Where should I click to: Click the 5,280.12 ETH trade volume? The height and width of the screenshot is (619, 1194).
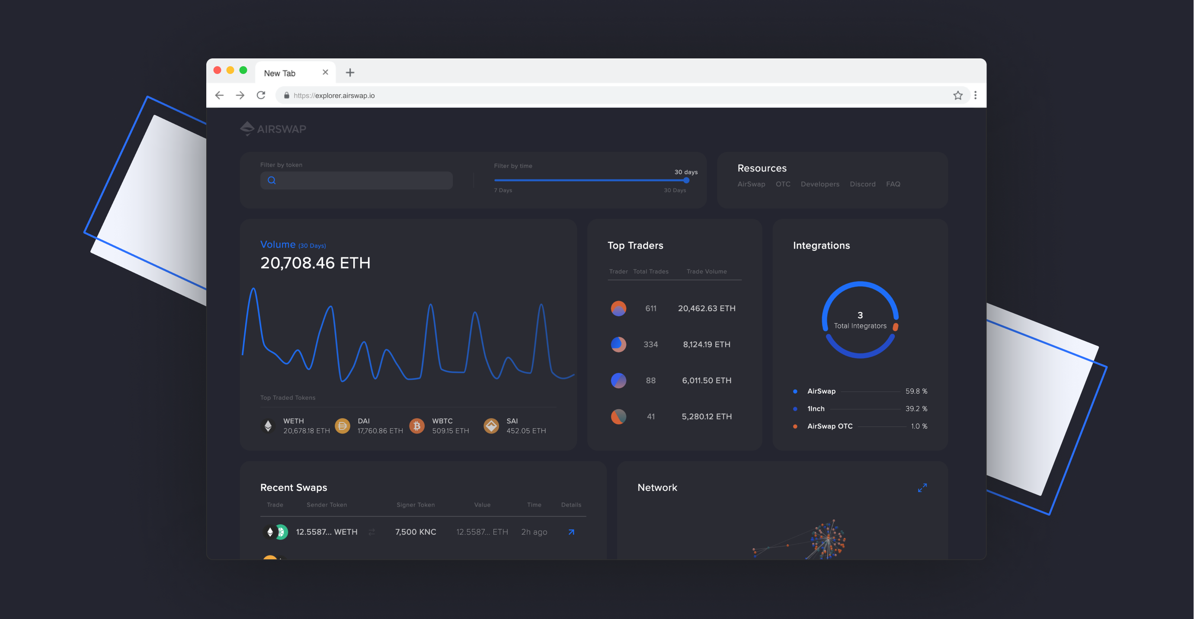706,417
